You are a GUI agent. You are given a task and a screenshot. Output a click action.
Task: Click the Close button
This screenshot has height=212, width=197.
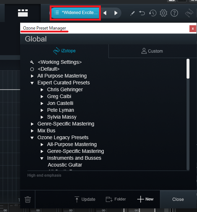pos(178,199)
